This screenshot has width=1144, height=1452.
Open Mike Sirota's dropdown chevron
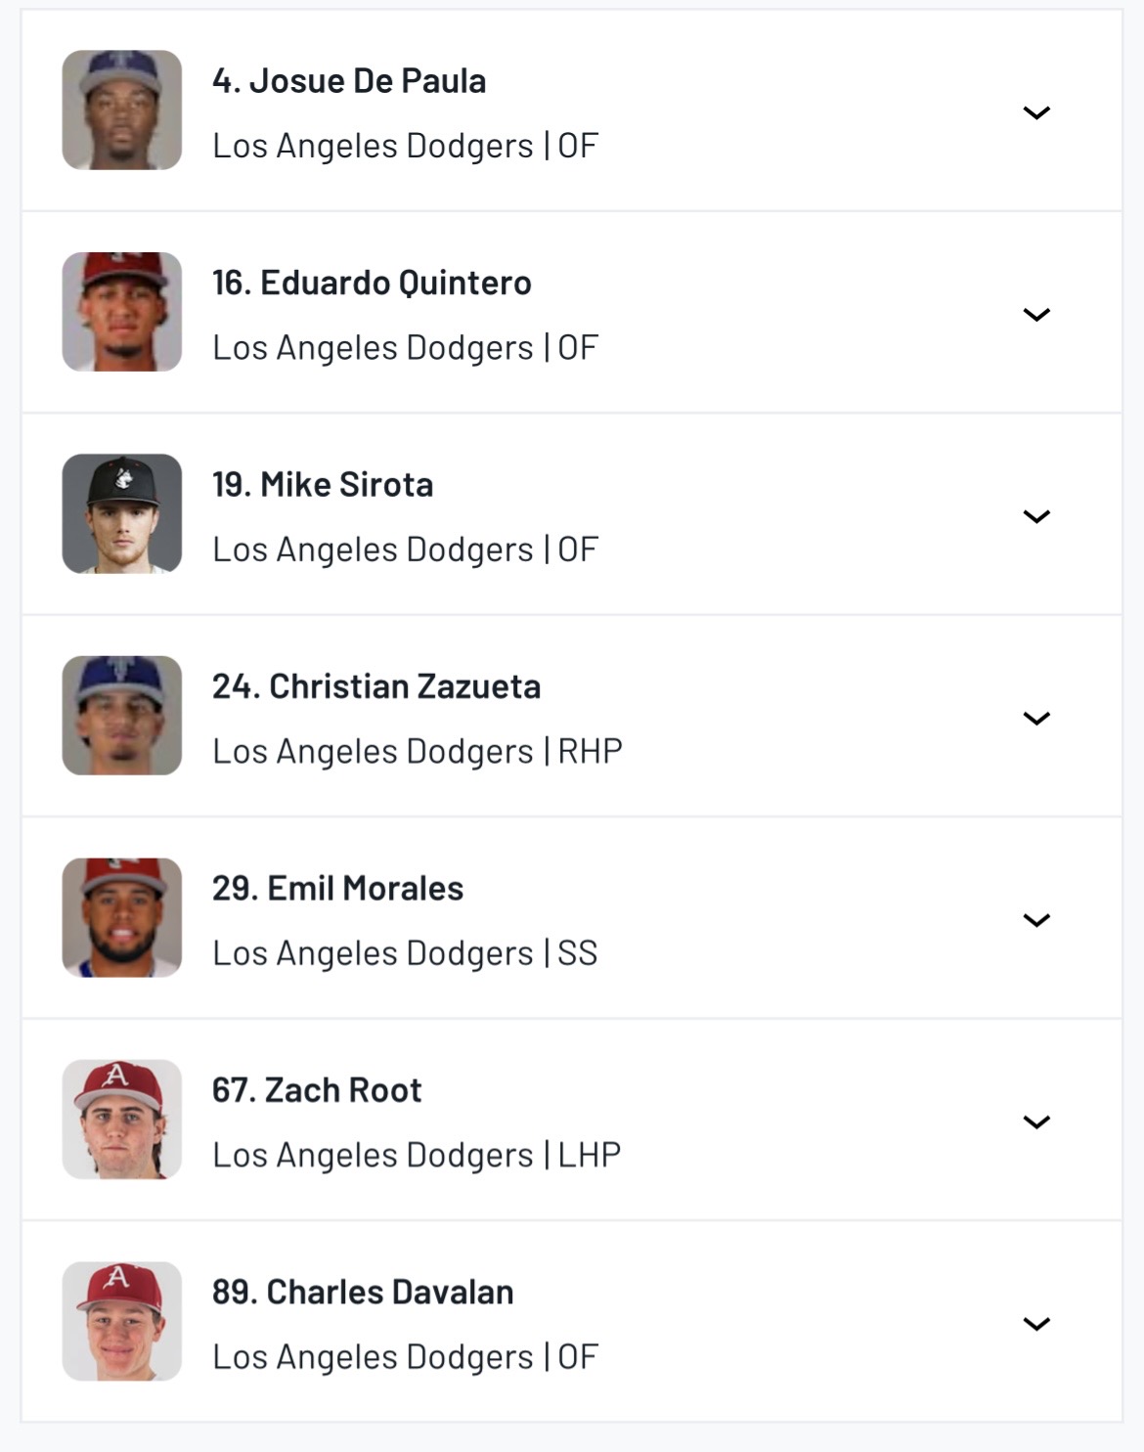[1035, 516]
